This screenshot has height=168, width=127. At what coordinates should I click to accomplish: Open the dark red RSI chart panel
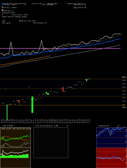coord(112,158)
